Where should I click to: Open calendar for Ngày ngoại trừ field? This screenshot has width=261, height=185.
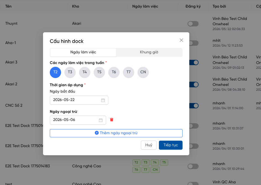click(x=100, y=120)
